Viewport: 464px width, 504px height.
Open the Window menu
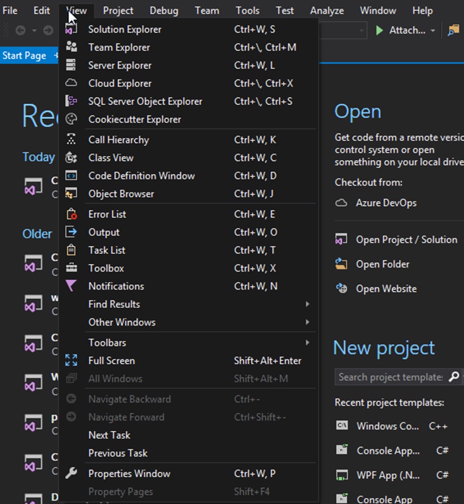(378, 10)
